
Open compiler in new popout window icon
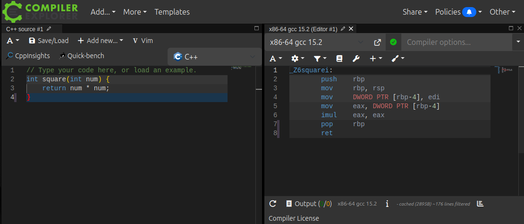[x=377, y=43]
